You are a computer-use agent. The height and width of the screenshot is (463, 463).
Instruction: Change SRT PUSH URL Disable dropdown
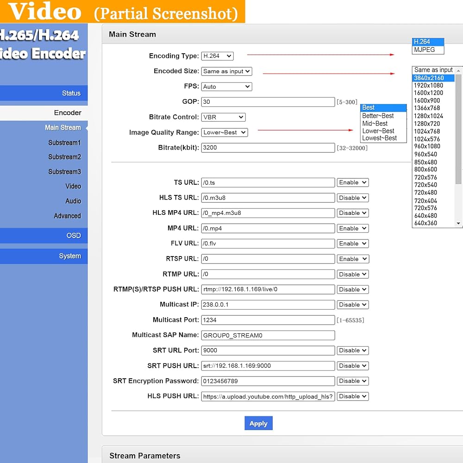point(352,366)
